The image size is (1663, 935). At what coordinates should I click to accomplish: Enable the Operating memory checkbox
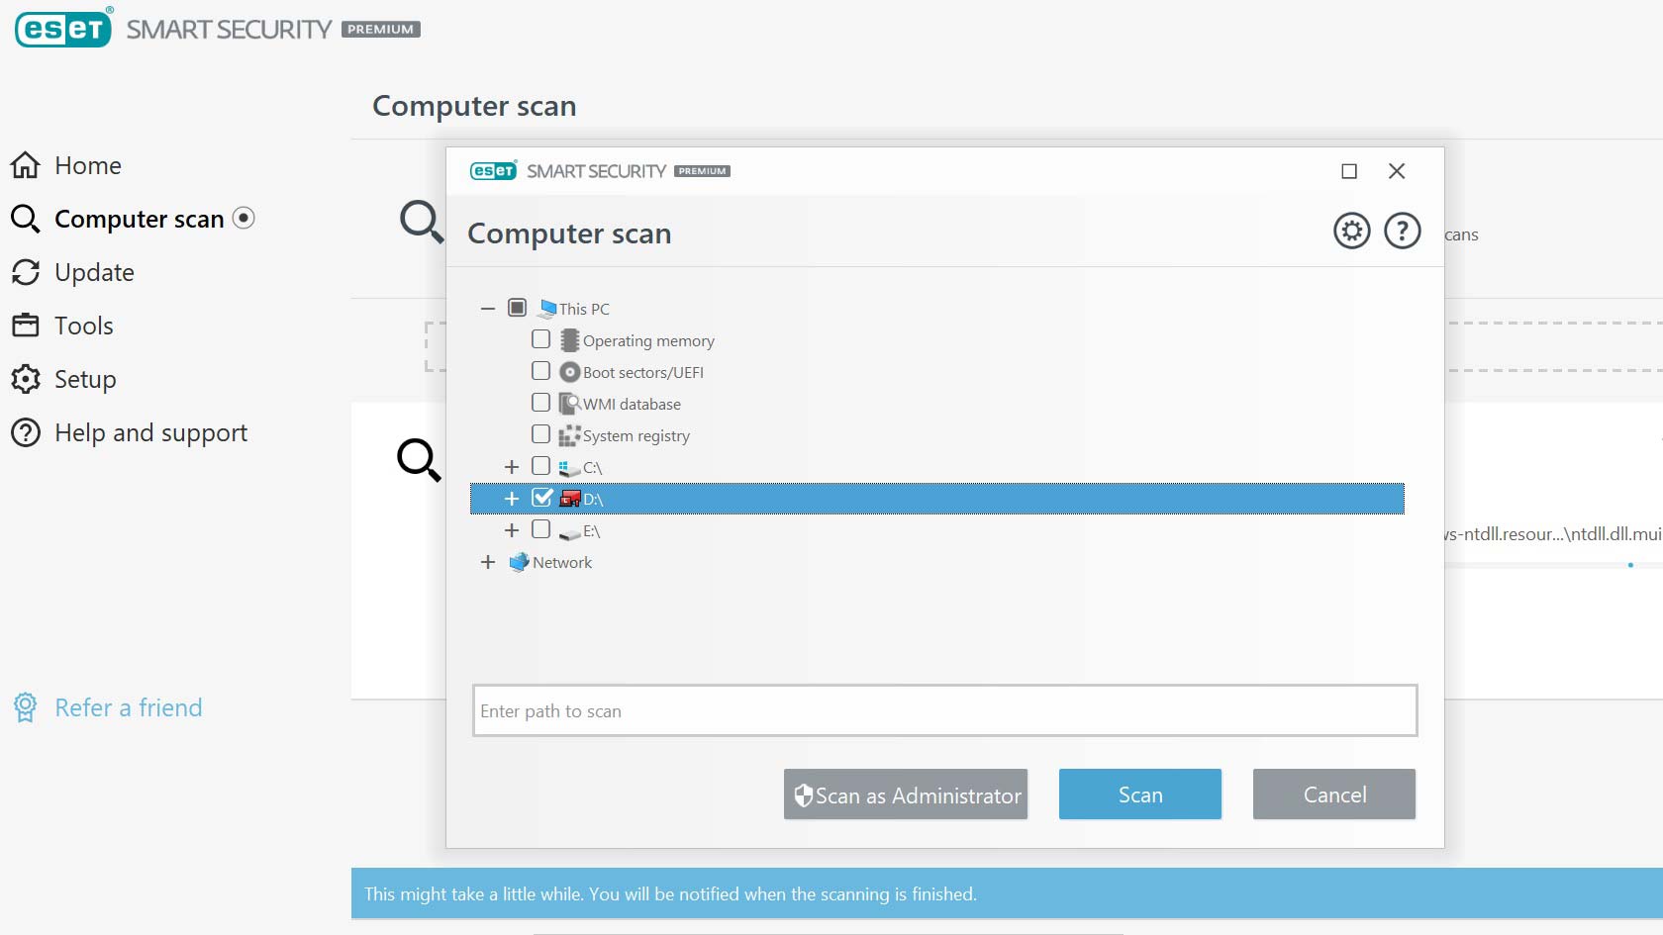tap(540, 339)
